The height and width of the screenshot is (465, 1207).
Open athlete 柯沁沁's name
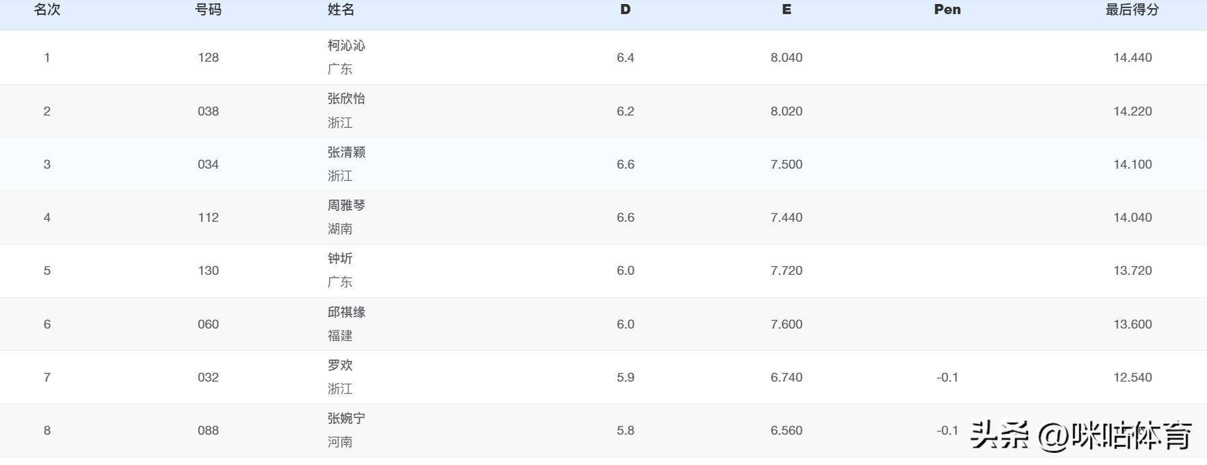tap(346, 46)
